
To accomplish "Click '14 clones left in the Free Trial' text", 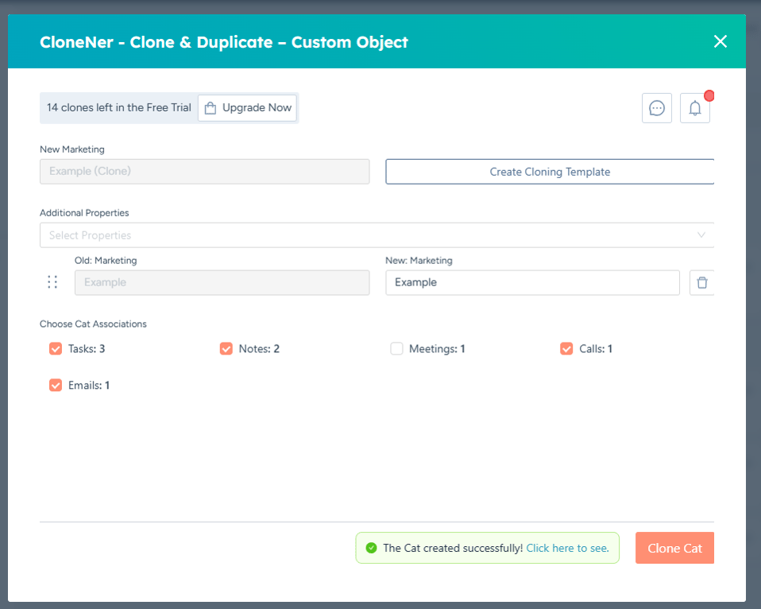I will click(x=119, y=108).
